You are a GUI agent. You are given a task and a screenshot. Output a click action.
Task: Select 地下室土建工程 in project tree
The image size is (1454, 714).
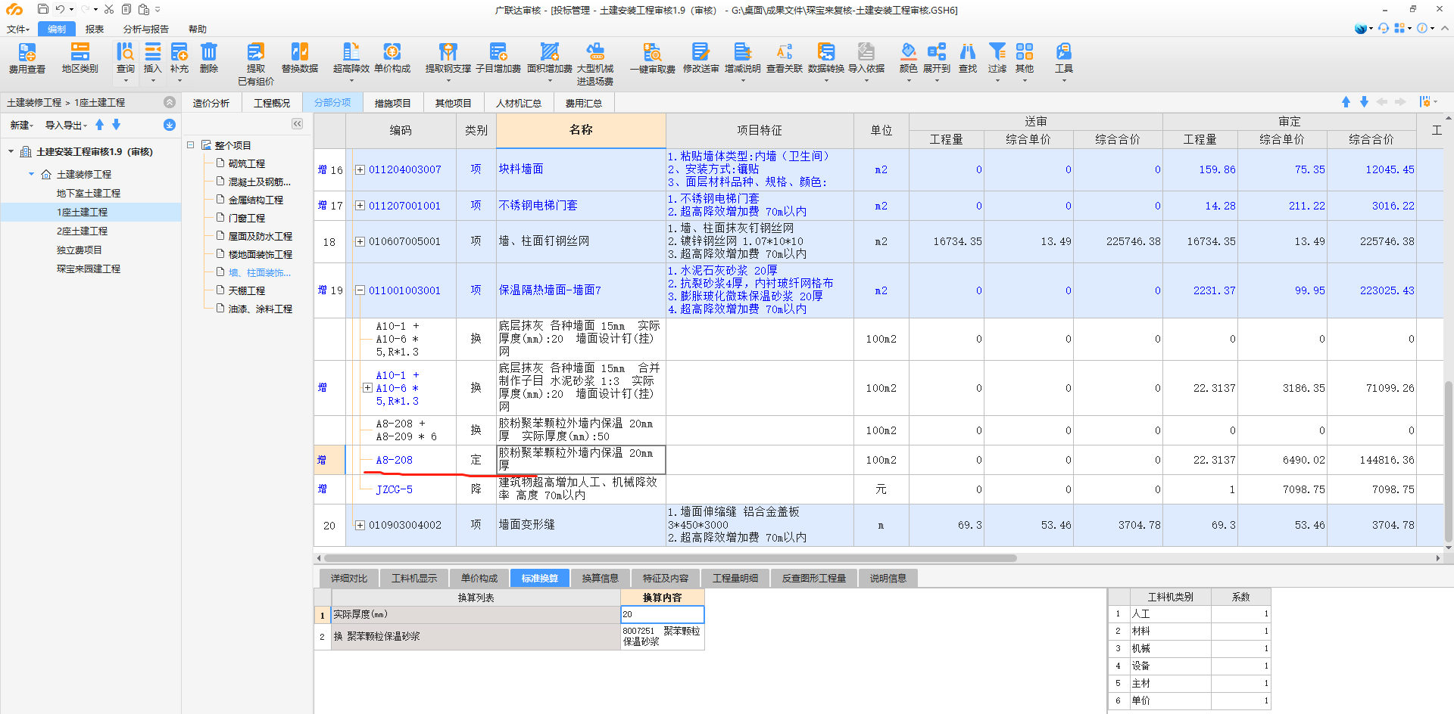coord(88,193)
